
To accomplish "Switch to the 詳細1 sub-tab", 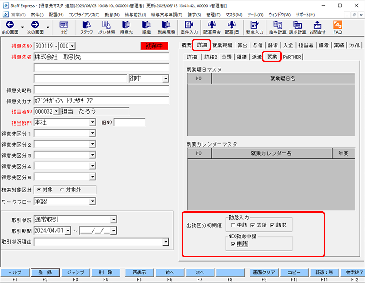I will point(193,57).
